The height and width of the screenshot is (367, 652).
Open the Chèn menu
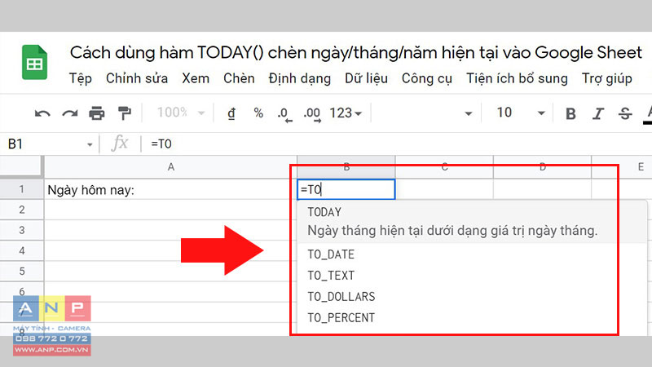[239, 78]
